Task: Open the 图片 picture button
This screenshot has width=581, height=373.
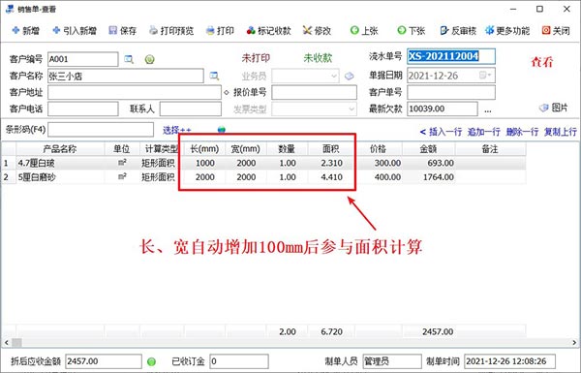Action: click(553, 108)
